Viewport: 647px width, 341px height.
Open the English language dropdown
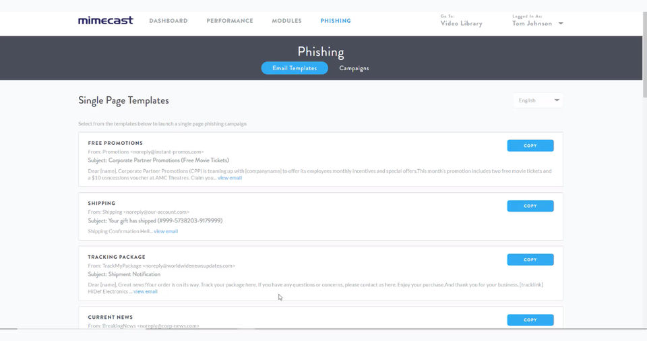tap(538, 100)
